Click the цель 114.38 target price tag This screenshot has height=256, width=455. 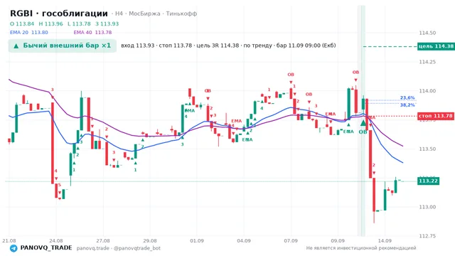click(x=436, y=46)
